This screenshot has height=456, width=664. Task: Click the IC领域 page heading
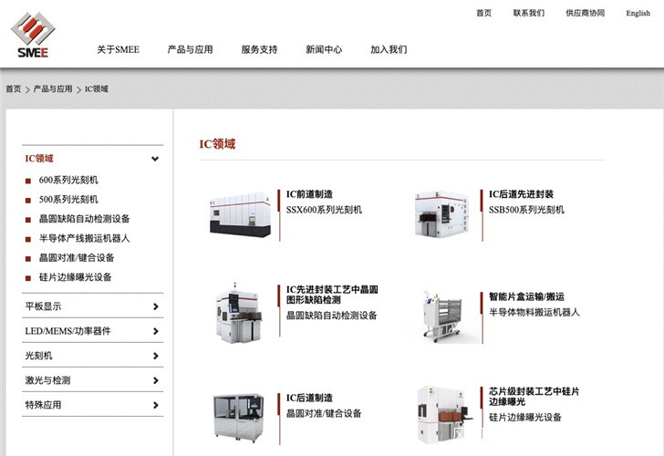(x=217, y=144)
